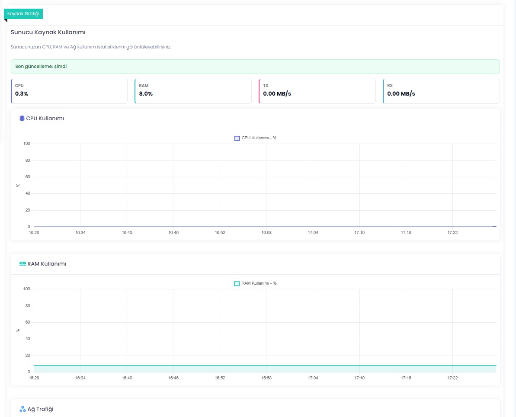516x417 pixels.
Task: Select the TX stat card showing 0.00 MB/s
Action: (x=317, y=91)
